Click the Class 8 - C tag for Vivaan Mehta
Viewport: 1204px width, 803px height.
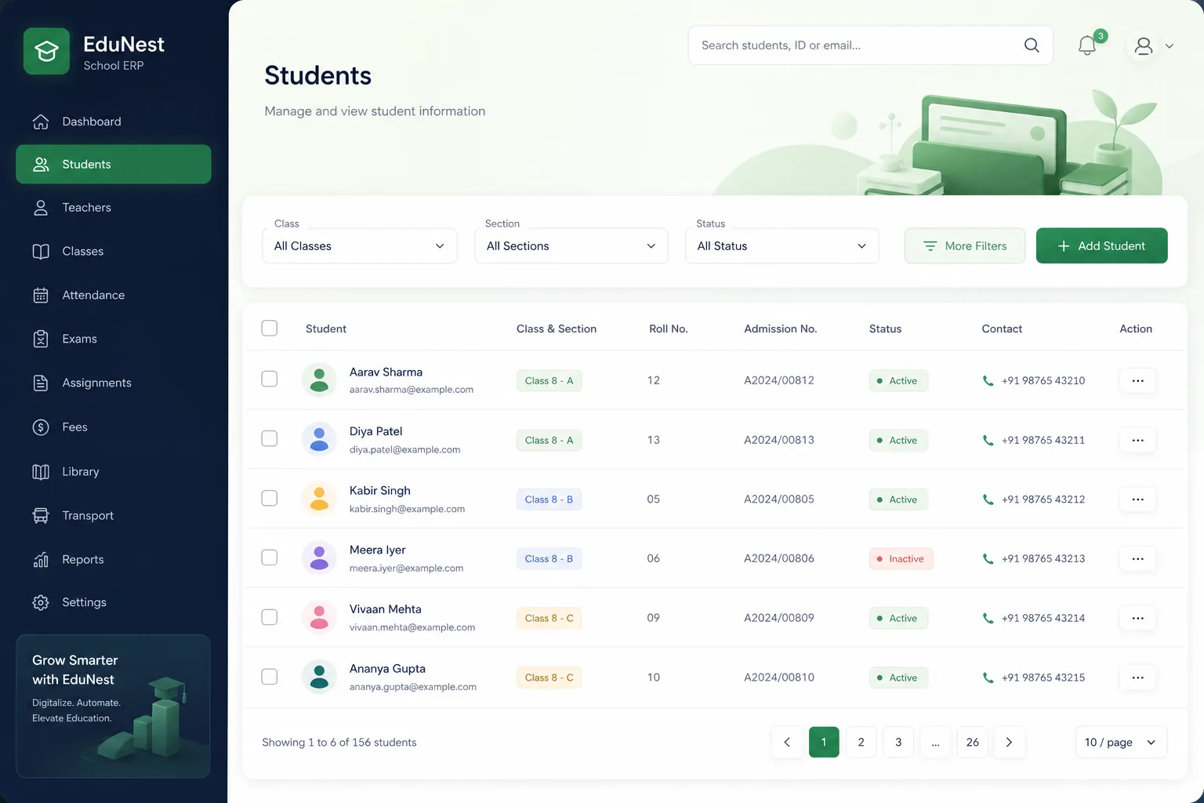(x=549, y=618)
